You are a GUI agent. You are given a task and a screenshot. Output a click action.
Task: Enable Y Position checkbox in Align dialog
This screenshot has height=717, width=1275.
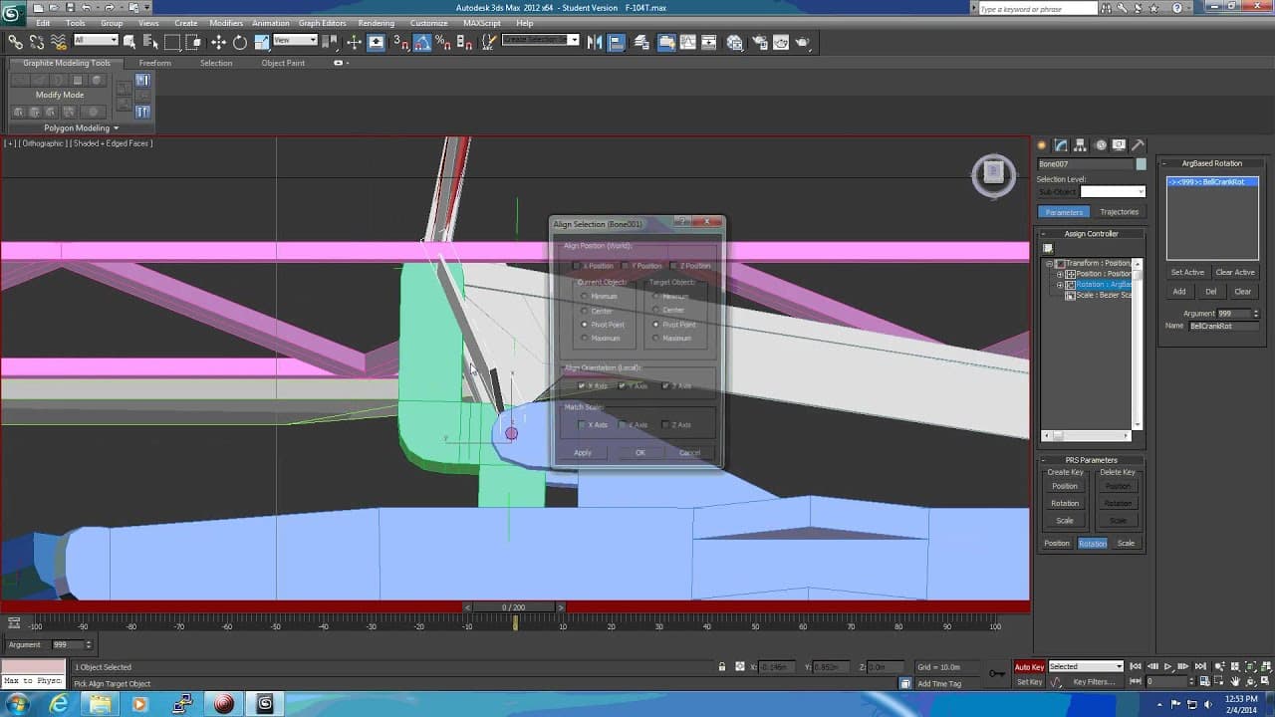tap(626, 266)
